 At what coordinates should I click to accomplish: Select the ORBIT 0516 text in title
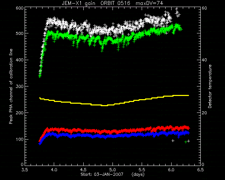click(x=115, y=3)
